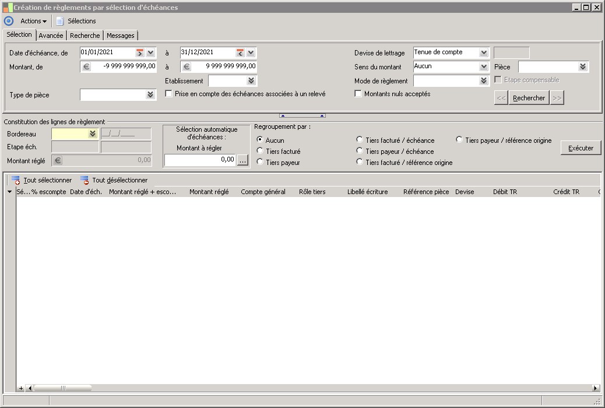Switch to the Avancée tab
Viewport: 605px width, 408px height.
coord(51,36)
